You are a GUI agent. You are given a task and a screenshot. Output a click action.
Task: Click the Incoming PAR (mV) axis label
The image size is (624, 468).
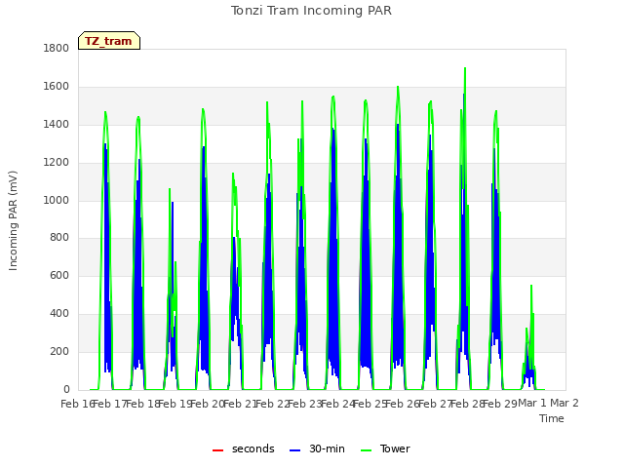coord(13,221)
